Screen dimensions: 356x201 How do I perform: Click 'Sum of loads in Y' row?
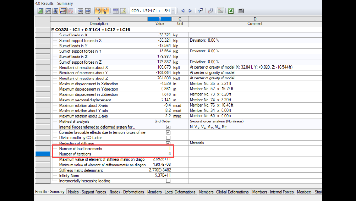[178, 46]
